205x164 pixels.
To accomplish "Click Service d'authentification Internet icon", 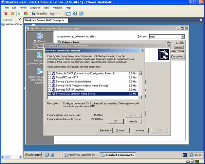I will (54, 81).
